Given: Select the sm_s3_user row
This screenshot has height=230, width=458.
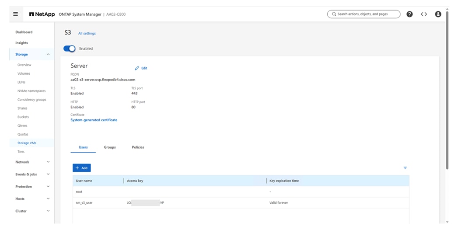Looking at the screenshot, I should click(x=241, y=202).
